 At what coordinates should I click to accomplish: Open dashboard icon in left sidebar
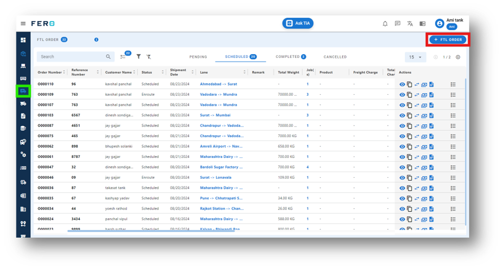point(23,40)
